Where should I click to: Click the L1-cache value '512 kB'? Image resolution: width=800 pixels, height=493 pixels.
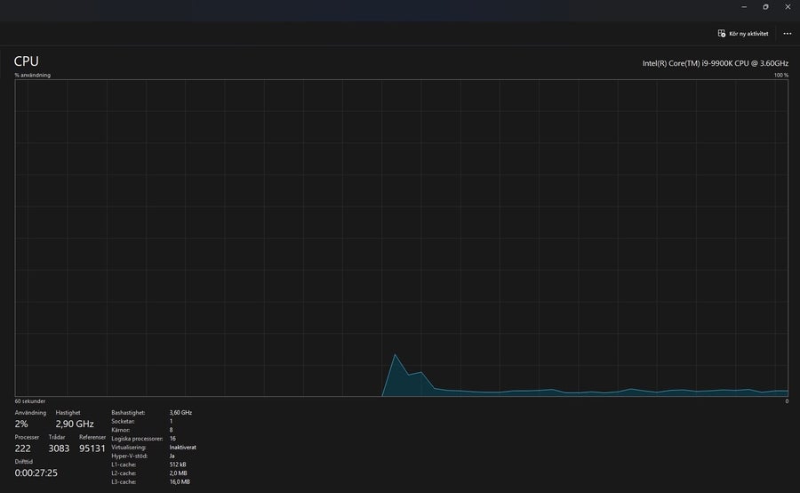[178, 465]
